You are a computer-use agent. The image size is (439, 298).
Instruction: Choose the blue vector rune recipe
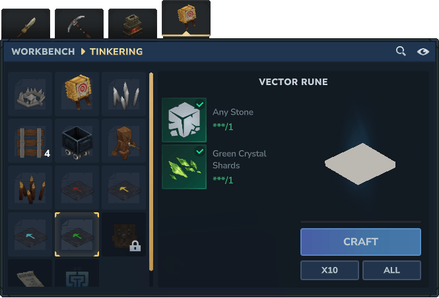coord(30,234)
